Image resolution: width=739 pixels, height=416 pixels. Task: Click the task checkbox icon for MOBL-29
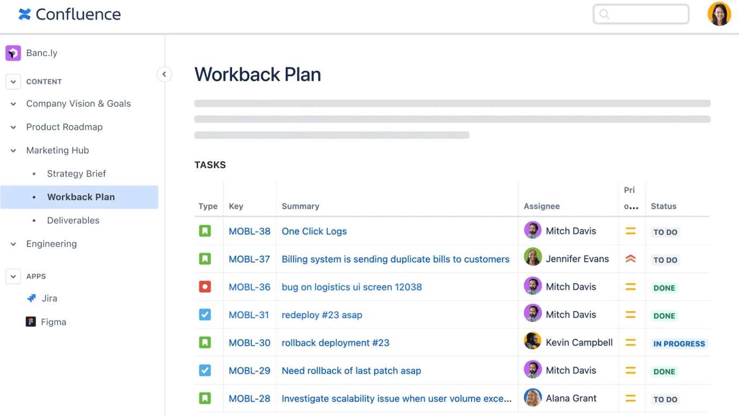pos(205,370)
